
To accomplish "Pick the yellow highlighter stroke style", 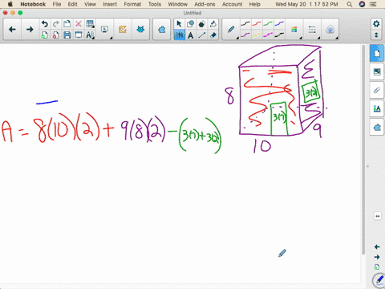I will [x=257, y=35].
